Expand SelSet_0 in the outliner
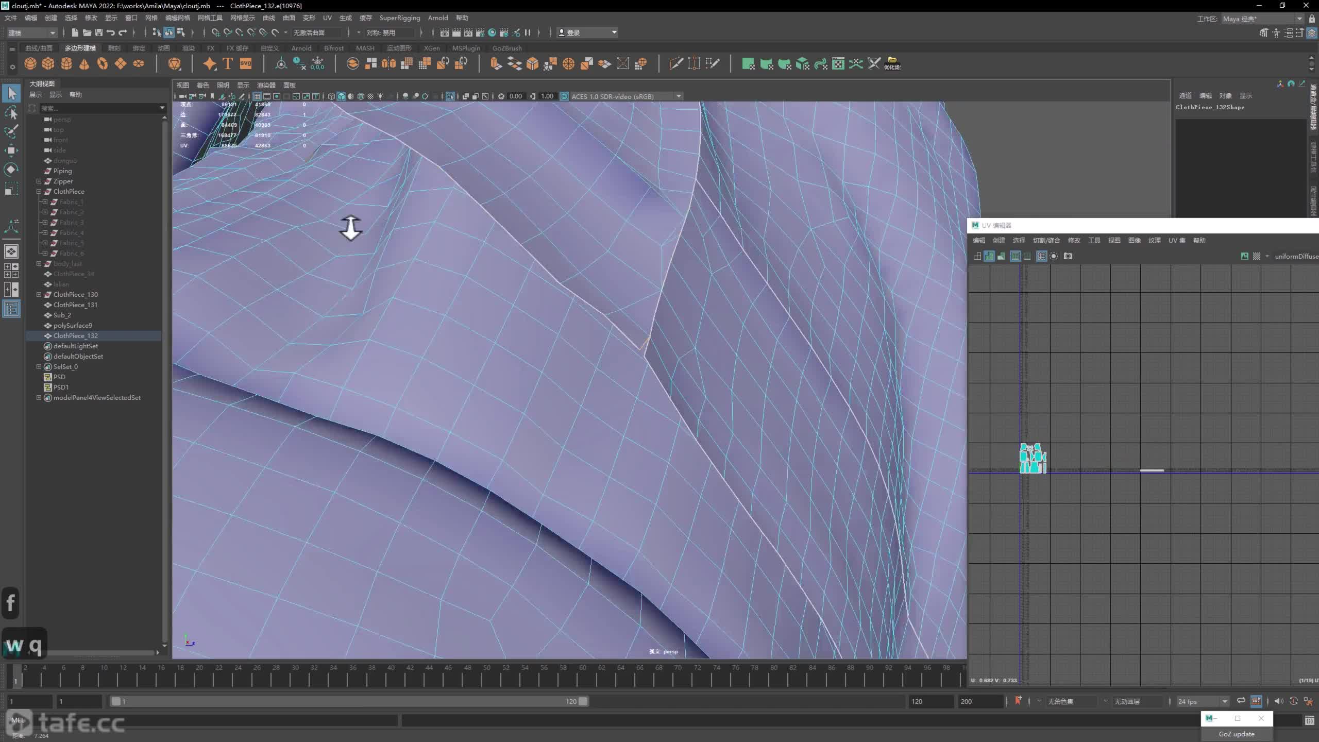This screenshot has width=1319, height=742. 39,366
